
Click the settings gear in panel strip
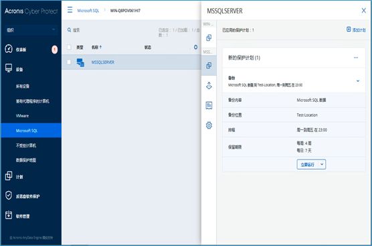tap(209, 125)
